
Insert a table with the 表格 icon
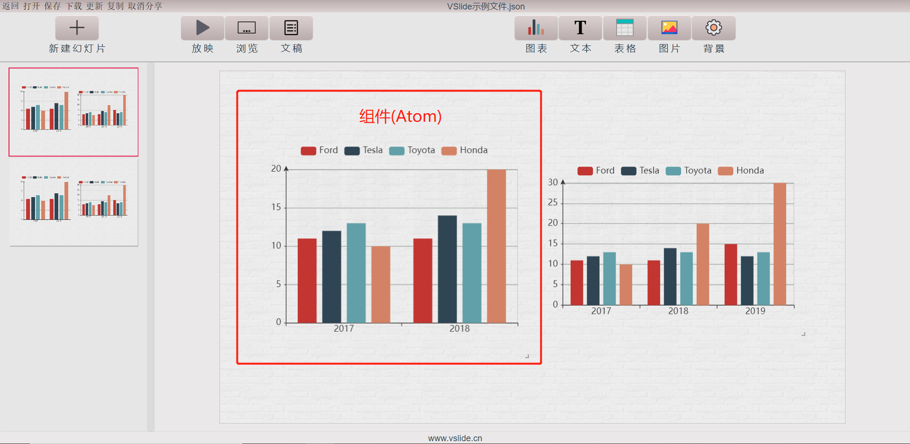(625, 28)
